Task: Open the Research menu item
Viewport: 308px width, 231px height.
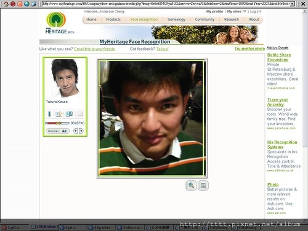Action: coord(232,19)
